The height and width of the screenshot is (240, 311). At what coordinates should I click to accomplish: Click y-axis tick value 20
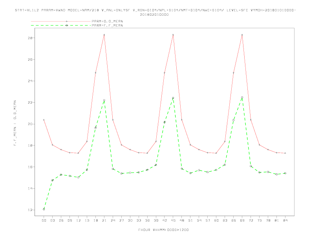click(30, 124)
